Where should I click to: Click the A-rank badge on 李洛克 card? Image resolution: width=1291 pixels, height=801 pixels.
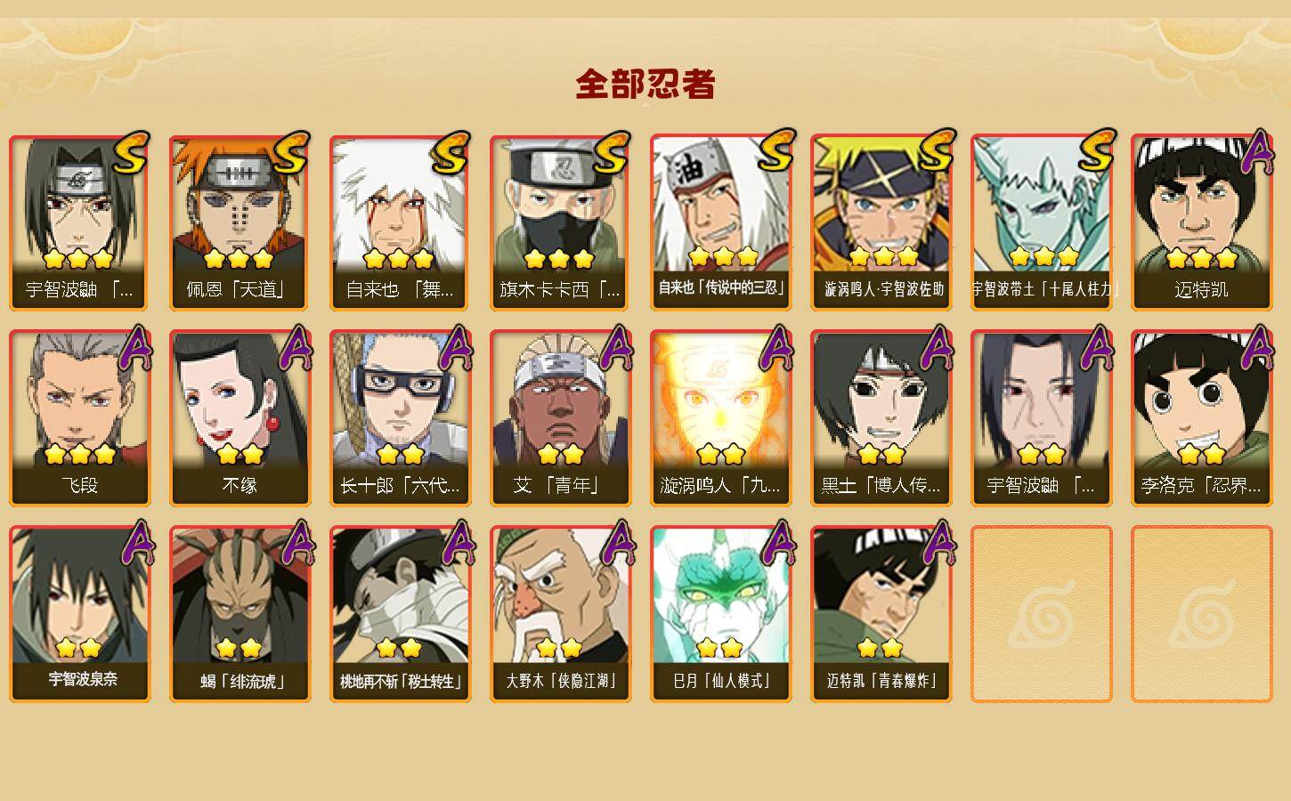(x=1256, y=347)
